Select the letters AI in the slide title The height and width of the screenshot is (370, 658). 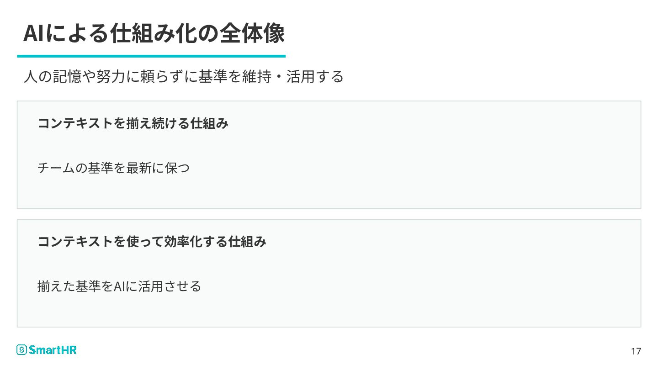[33, 33]
